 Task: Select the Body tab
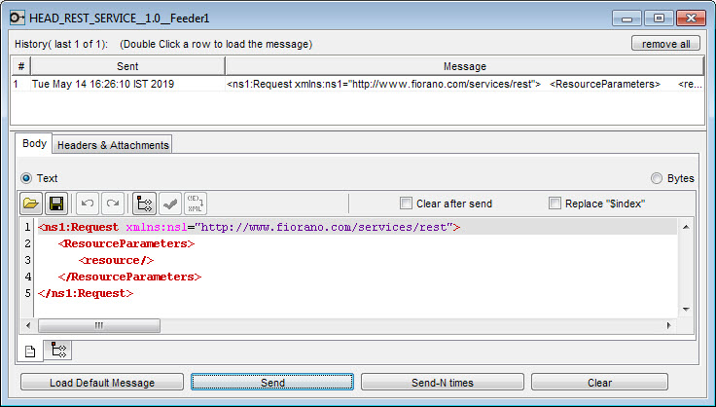click(x=34, y=143)
